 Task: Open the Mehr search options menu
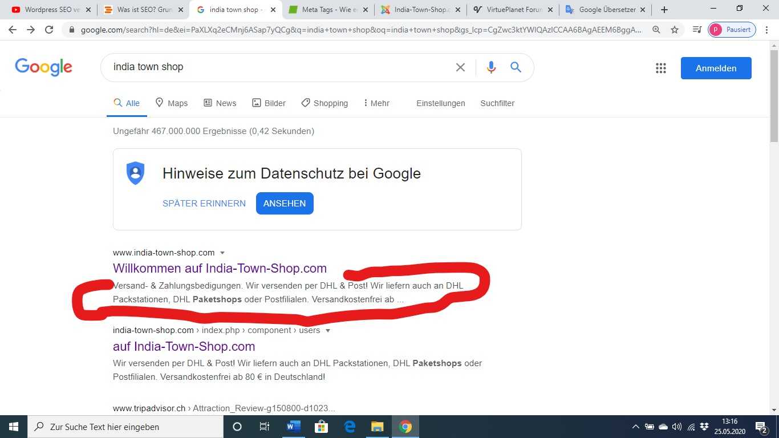pos(376,103)
